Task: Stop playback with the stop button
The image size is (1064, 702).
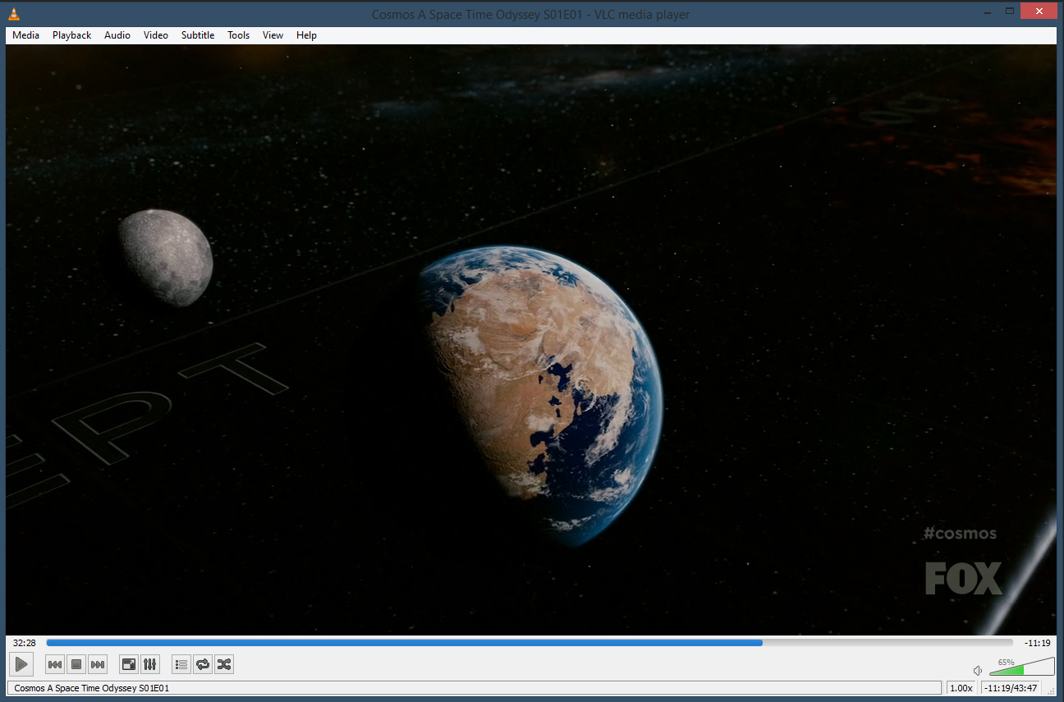Action: 76,664
